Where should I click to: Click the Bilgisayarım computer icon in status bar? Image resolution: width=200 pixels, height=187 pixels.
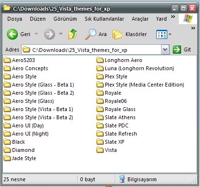[122, 179]
